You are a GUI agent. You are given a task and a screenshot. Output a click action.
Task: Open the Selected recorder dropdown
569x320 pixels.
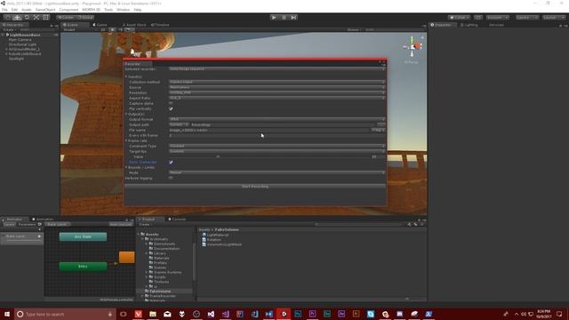coord(276,69)
